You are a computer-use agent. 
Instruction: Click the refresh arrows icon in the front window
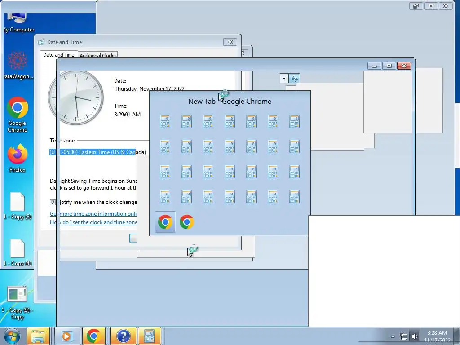click(294, 79)
